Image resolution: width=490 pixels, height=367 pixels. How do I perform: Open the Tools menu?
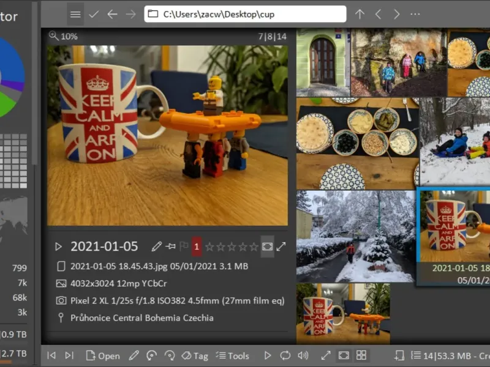[232, 355]
